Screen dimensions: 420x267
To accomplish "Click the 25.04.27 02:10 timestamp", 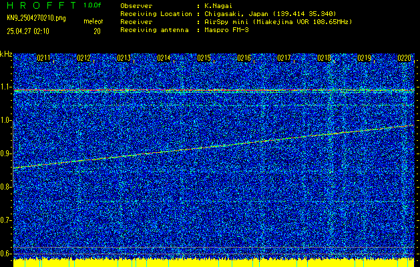I will (x=28, y=31).
